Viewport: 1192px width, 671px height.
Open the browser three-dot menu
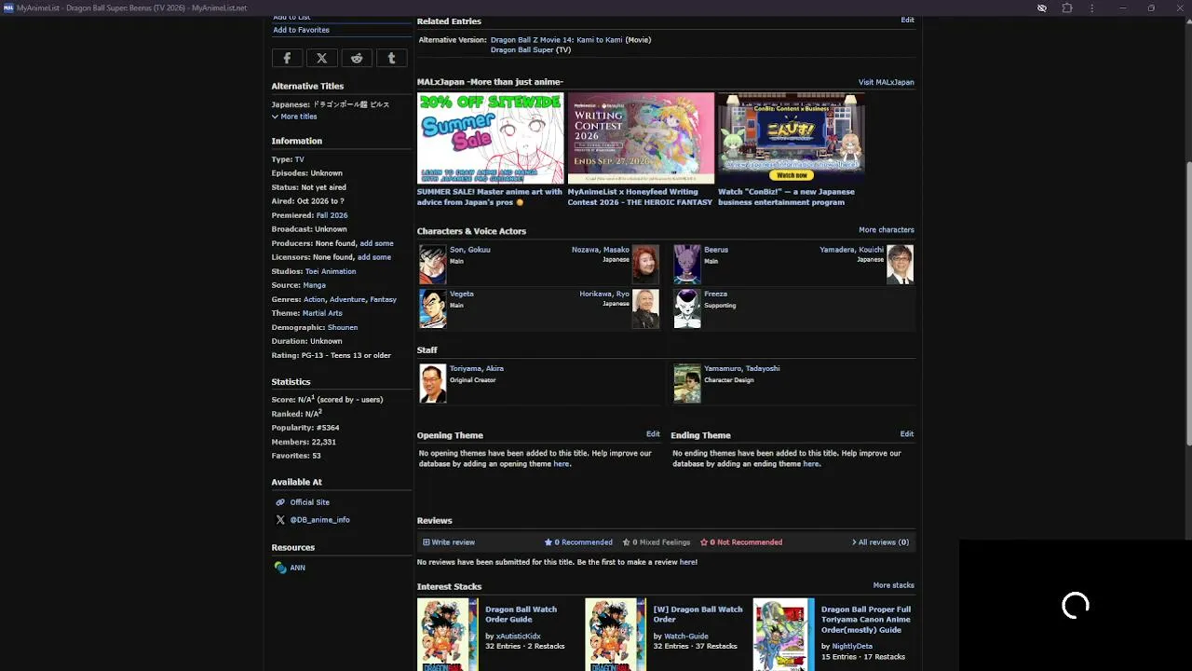pyautogui.click(x=1092, y=8)
